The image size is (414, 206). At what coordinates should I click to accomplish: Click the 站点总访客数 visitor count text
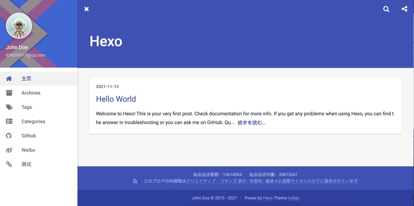(218, 175)
